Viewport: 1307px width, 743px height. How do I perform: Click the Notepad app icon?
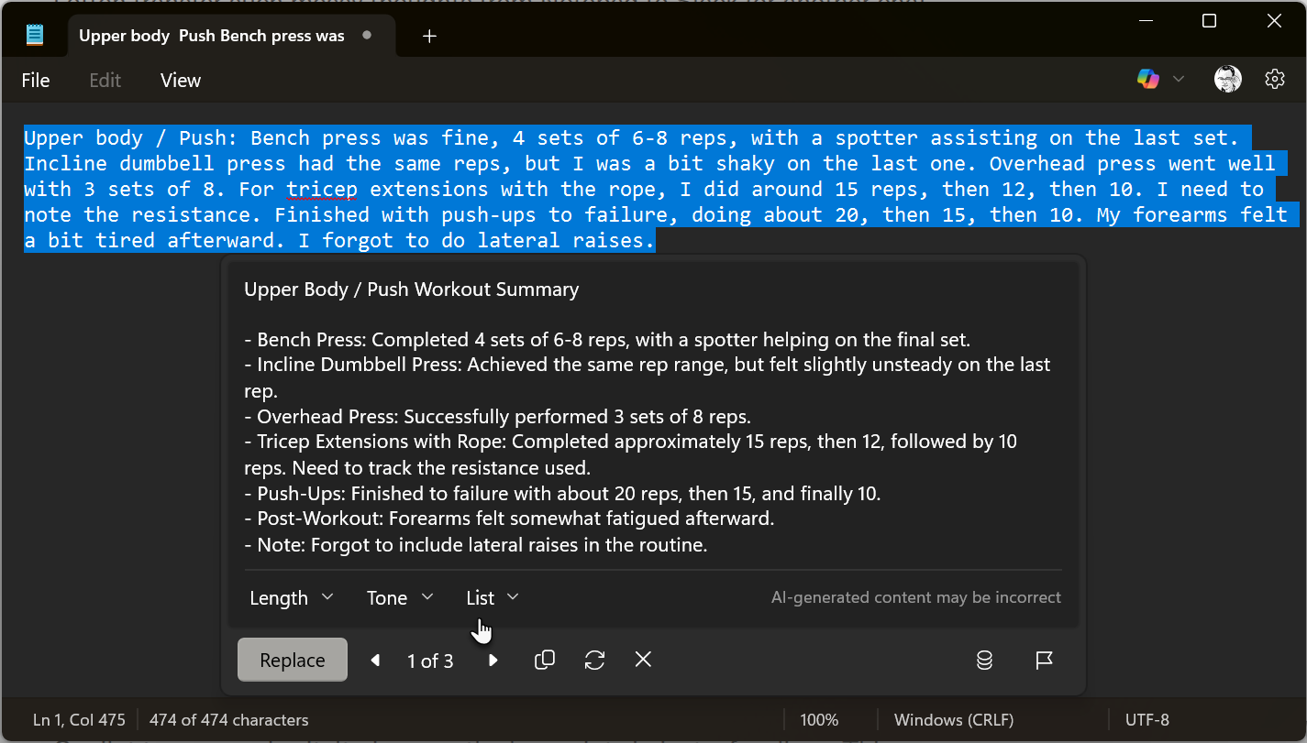tap(35, 36)
